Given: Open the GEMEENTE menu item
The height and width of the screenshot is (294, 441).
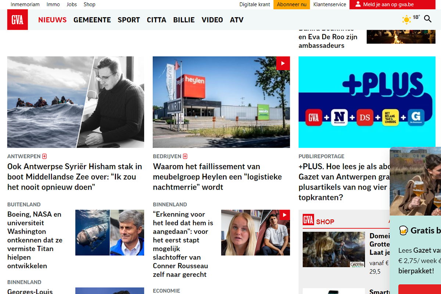Looking at the screenshot, I should pos(92,20).
